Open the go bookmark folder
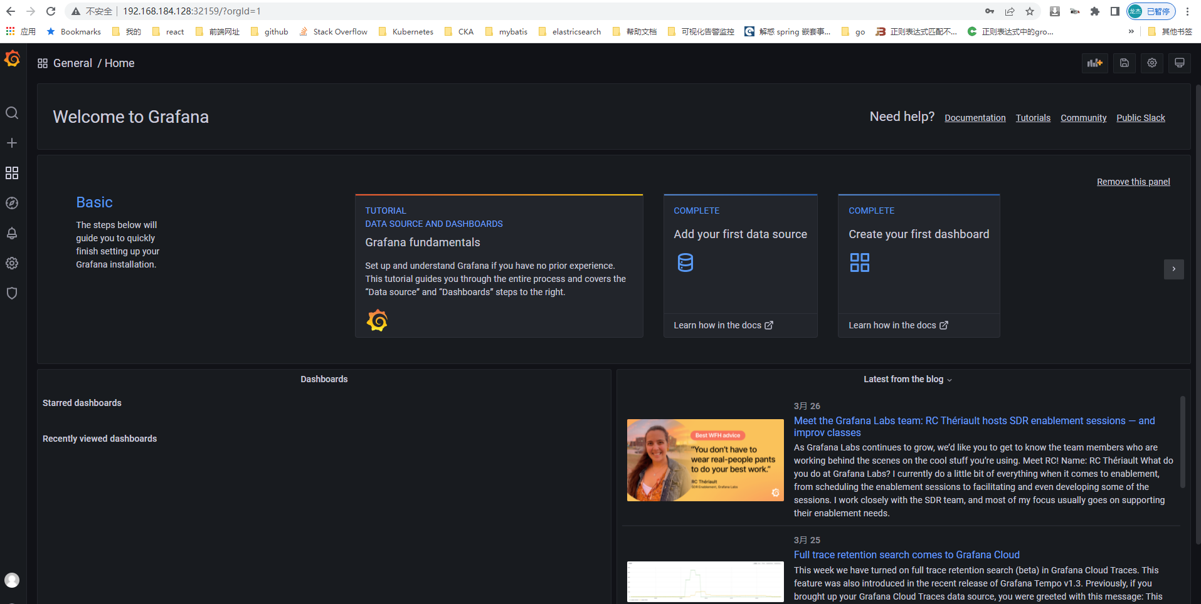 tap(854, 31)
